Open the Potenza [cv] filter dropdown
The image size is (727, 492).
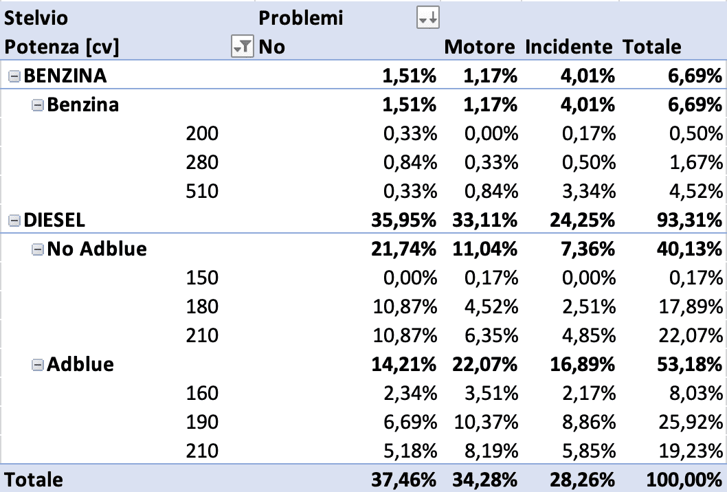(243, 47)
